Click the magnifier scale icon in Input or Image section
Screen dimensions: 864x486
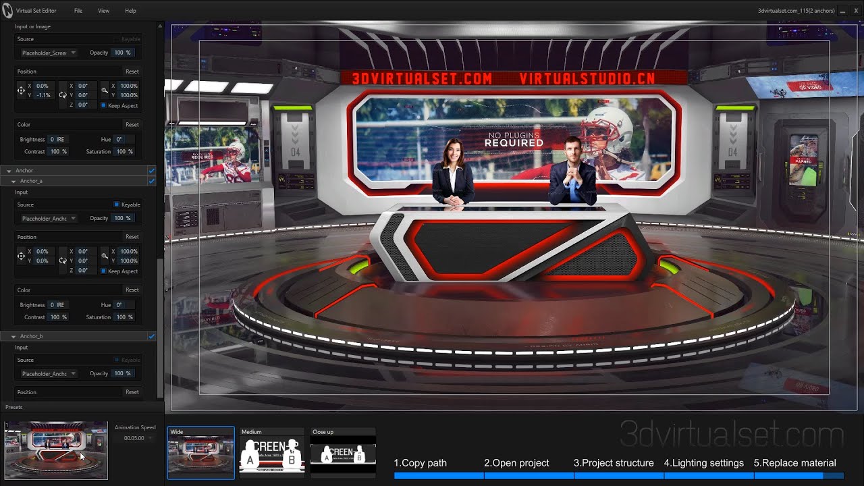(105, 90)
